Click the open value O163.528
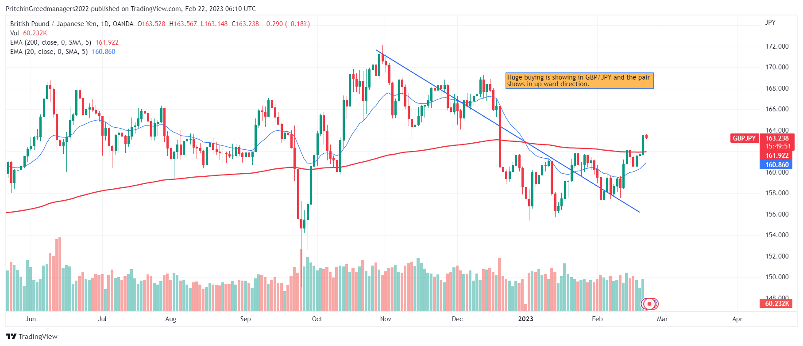This screenshot has height=346, width=803. (151, 24)
